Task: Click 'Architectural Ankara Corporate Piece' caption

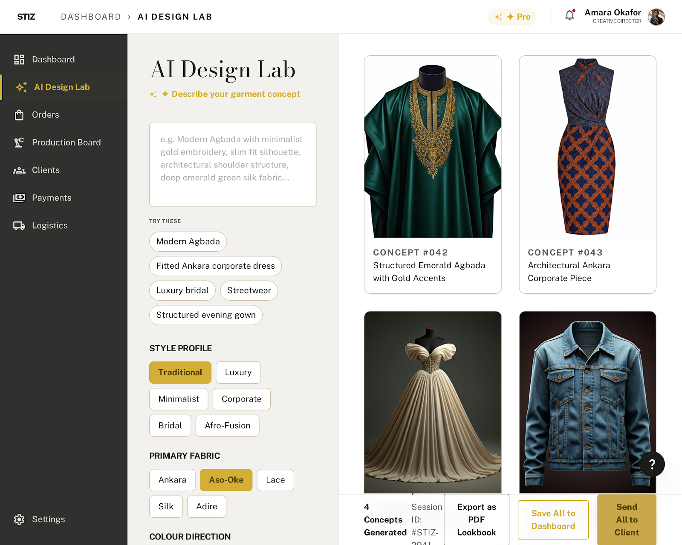Action: (x=569, y=272)
